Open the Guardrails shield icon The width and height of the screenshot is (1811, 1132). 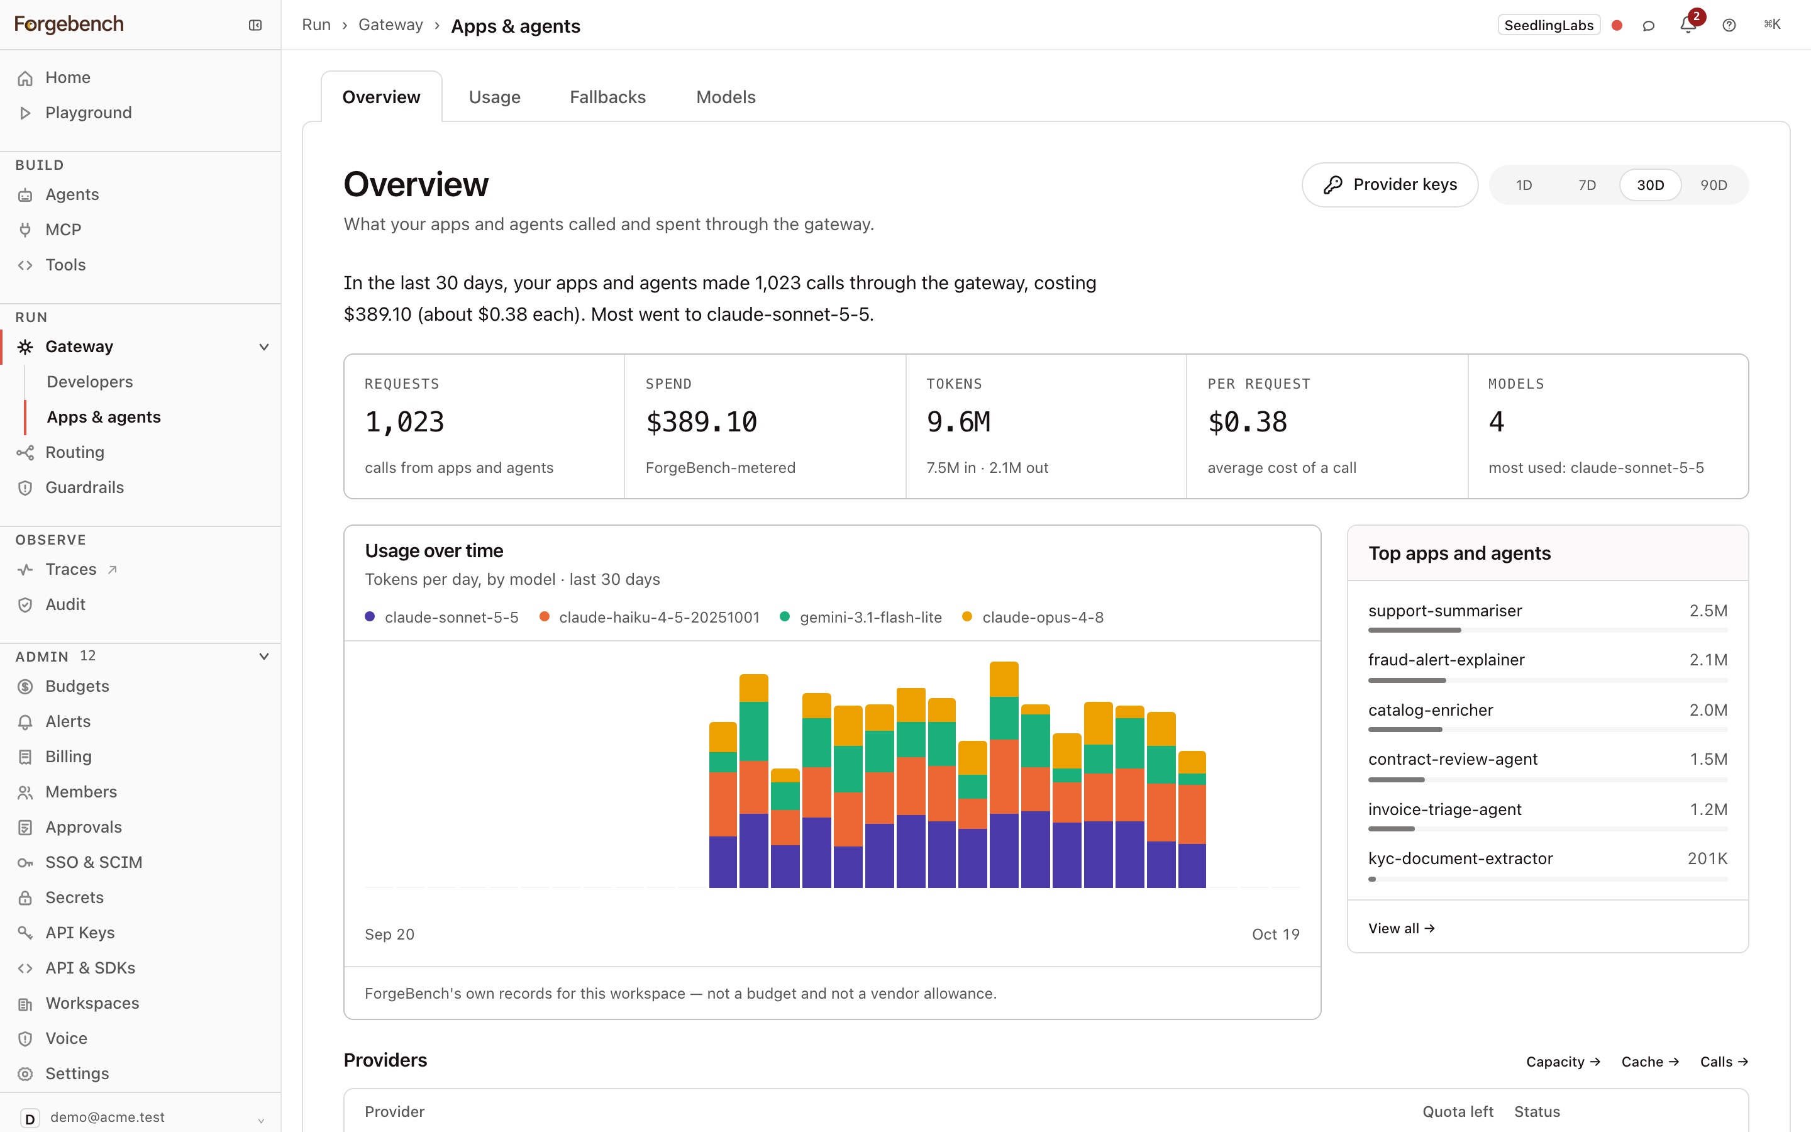(25, 487)
